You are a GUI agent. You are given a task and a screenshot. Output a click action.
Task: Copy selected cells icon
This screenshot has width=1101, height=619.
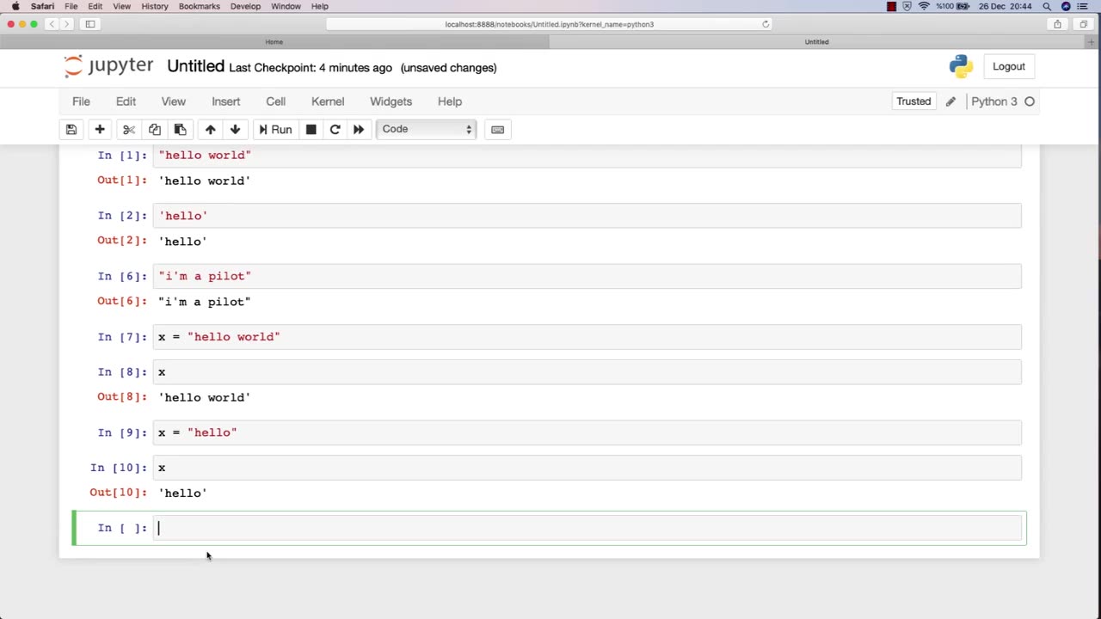pyautogui.click(x=155, y=129)
